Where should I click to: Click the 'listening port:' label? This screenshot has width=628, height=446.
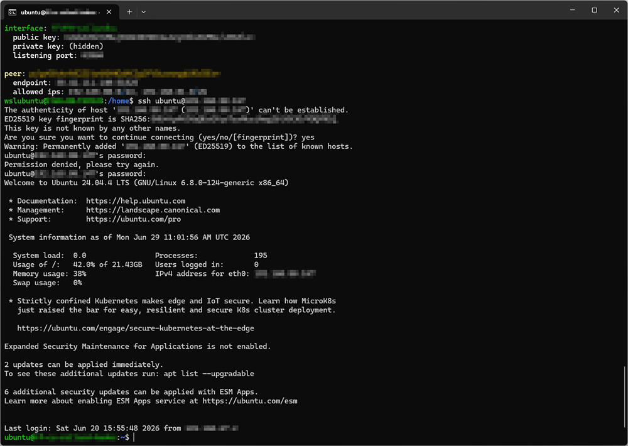45,55
